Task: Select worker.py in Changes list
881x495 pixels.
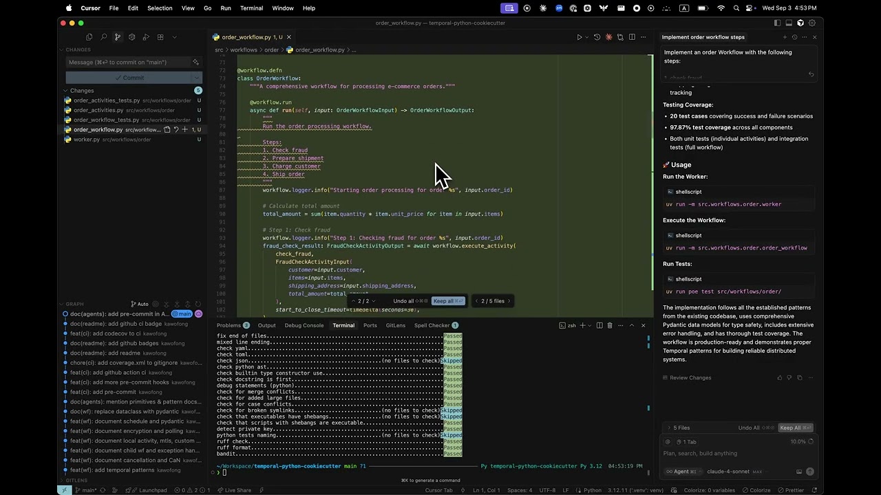Action: click(x=87, y=140)
